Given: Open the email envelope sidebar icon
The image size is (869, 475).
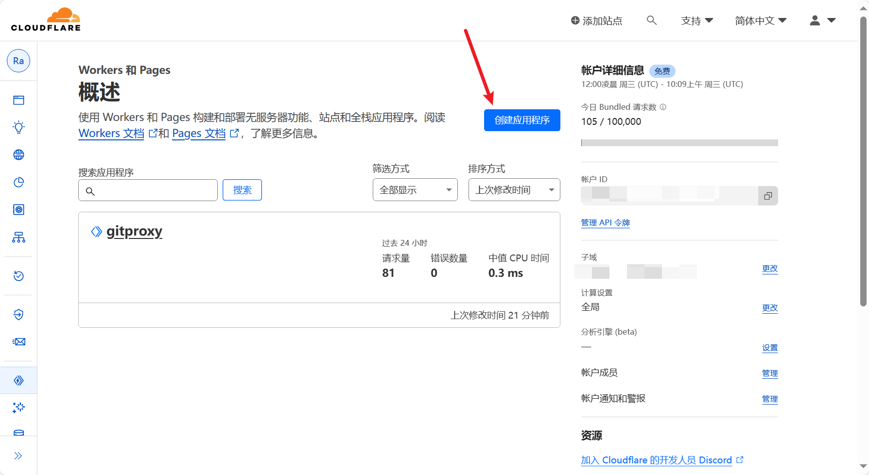Looking at the screenshot, I should pyautogui.click(x=18, y=342).
